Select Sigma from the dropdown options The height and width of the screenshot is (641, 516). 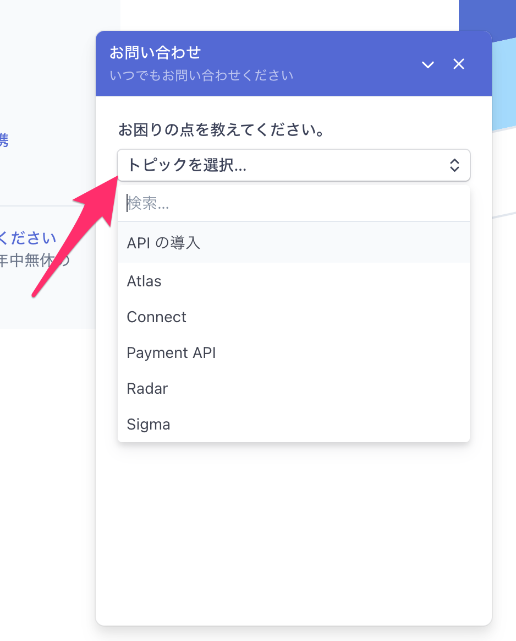[x=148, y=424]
